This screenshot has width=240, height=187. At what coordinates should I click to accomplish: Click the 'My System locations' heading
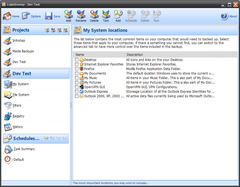click(x=105, y=30)
